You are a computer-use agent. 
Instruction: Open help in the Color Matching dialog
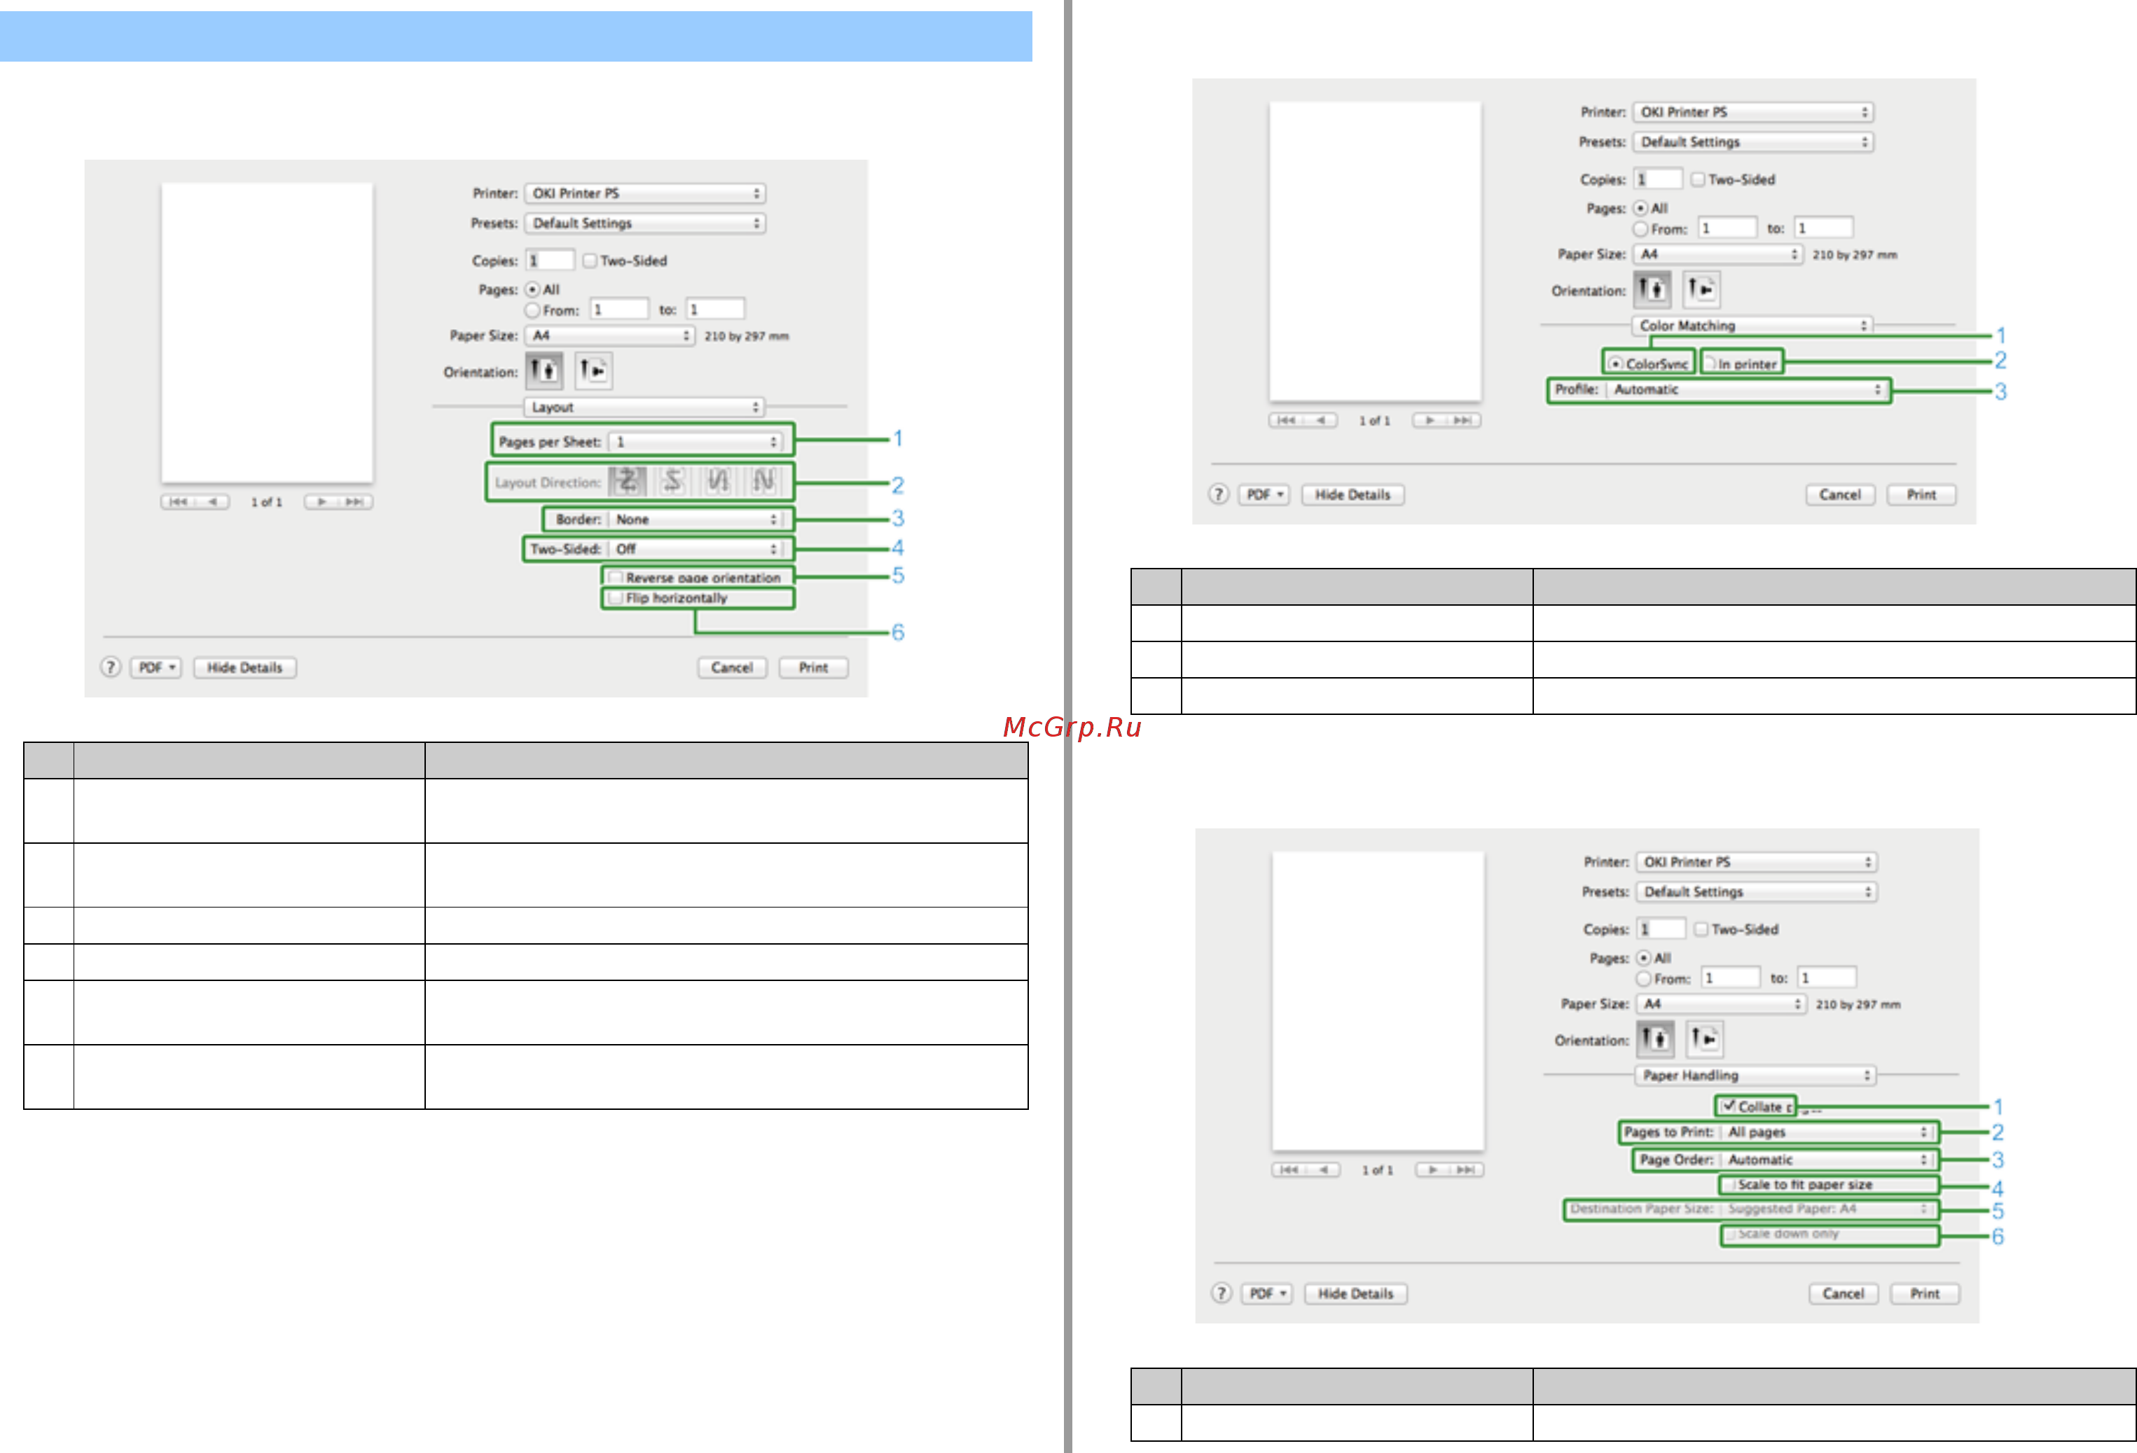[x=1218, y=494]
